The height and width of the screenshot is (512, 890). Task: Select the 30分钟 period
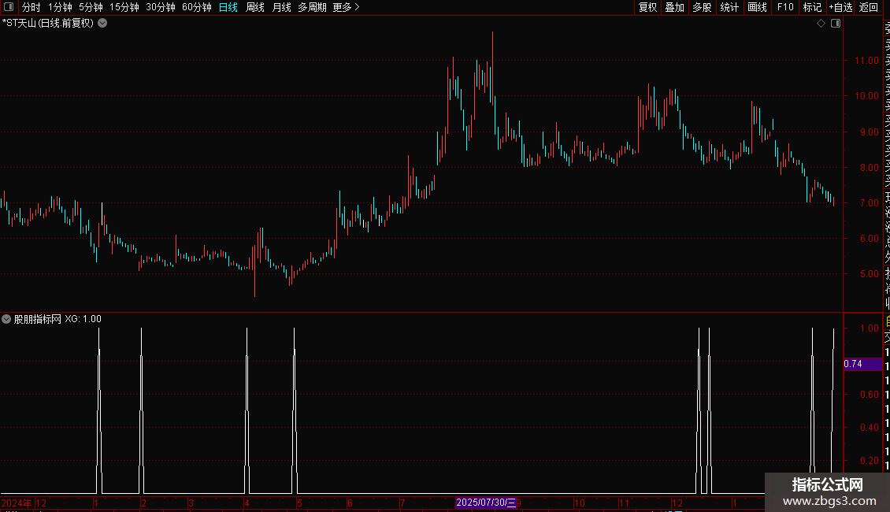161,7
